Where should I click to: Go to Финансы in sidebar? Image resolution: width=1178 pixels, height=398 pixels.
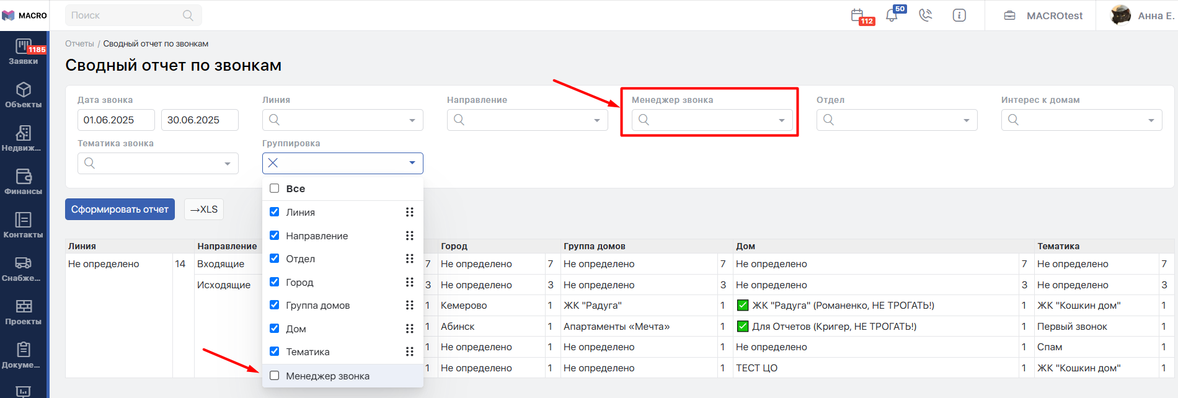(24, 182)
